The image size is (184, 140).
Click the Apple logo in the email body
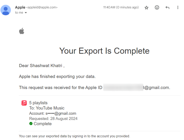pos(22,31)
